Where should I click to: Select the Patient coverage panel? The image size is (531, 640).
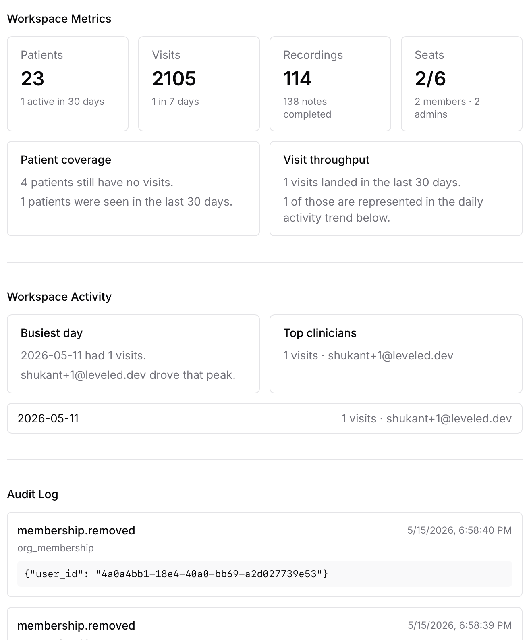pyautogui.click(x=133, y=189)
